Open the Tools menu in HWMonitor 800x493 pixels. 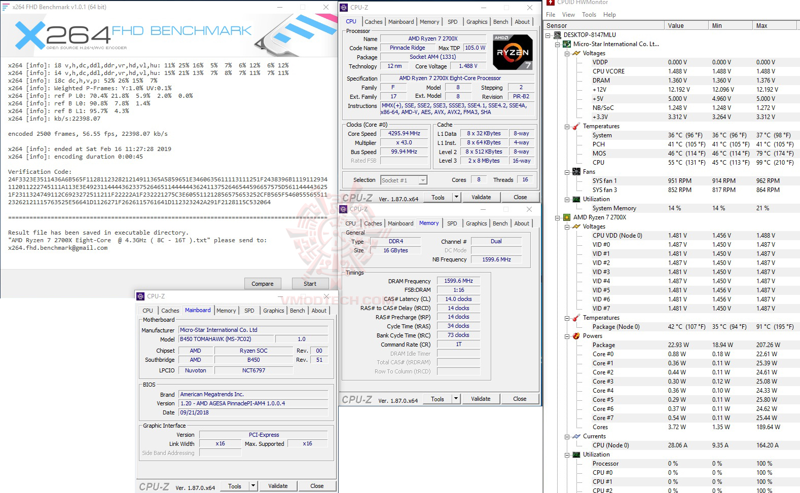[x=589, y=15]
